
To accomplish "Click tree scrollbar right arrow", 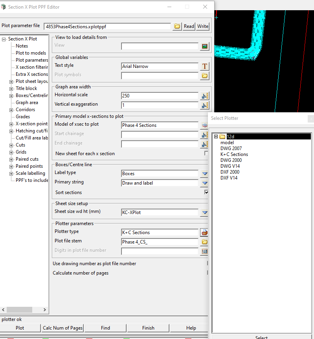I will 44,310.
